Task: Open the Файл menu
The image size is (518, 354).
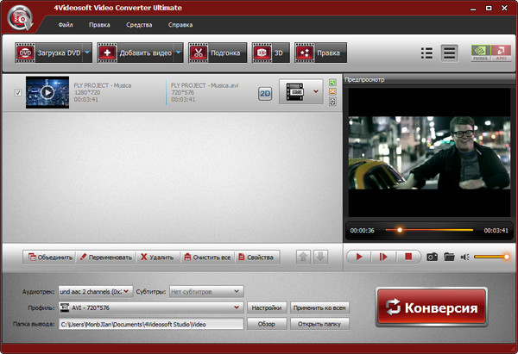Action: (x=66, y=25)
